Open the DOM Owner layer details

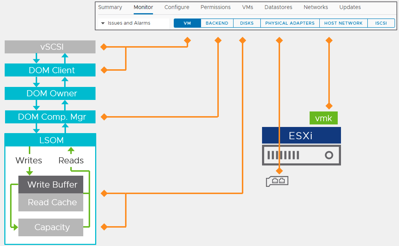click(50, 93)
